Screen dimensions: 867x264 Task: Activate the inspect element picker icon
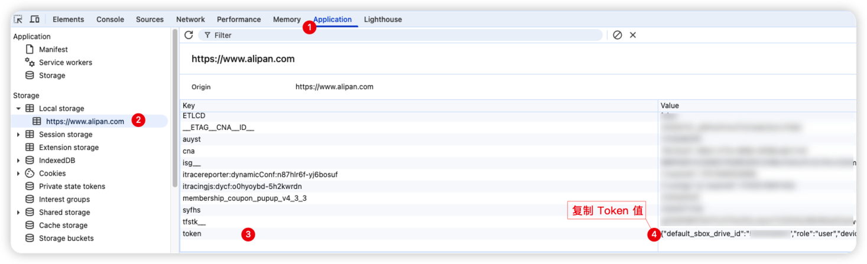pyautogui.click(x=18, y=19)
